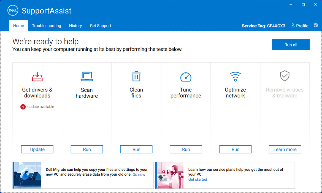Click the Tune performance gauge icon
Viewport: 322px width, 193px height.
click(186, 77)
